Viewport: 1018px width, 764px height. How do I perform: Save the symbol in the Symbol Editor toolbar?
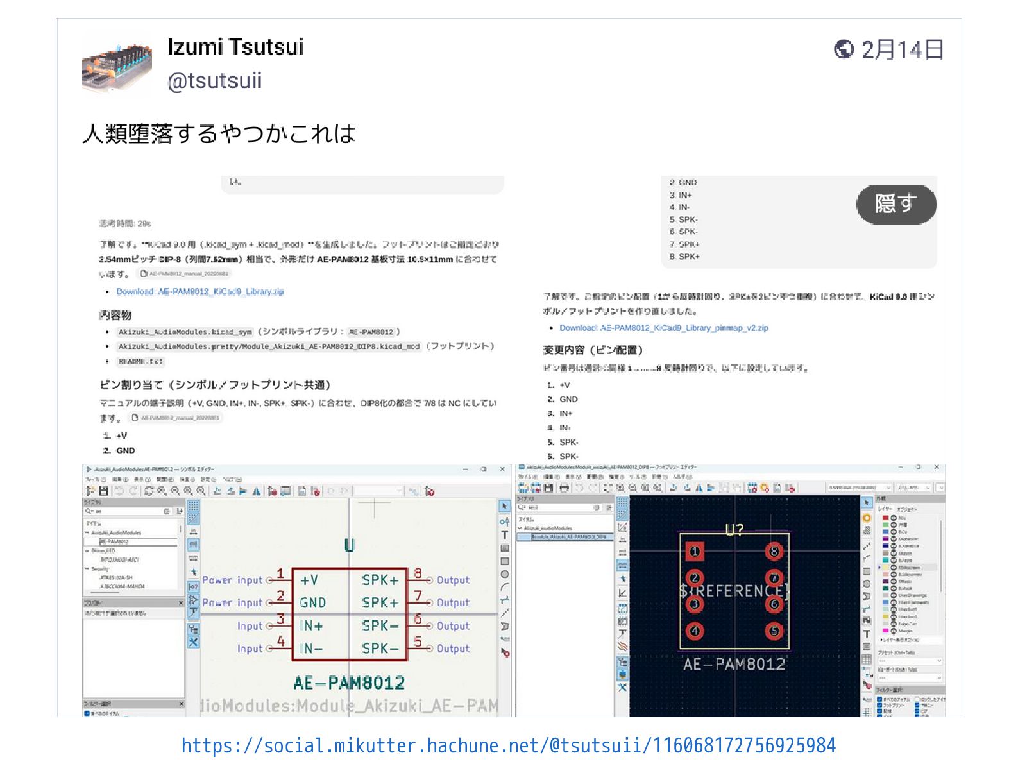103,491
